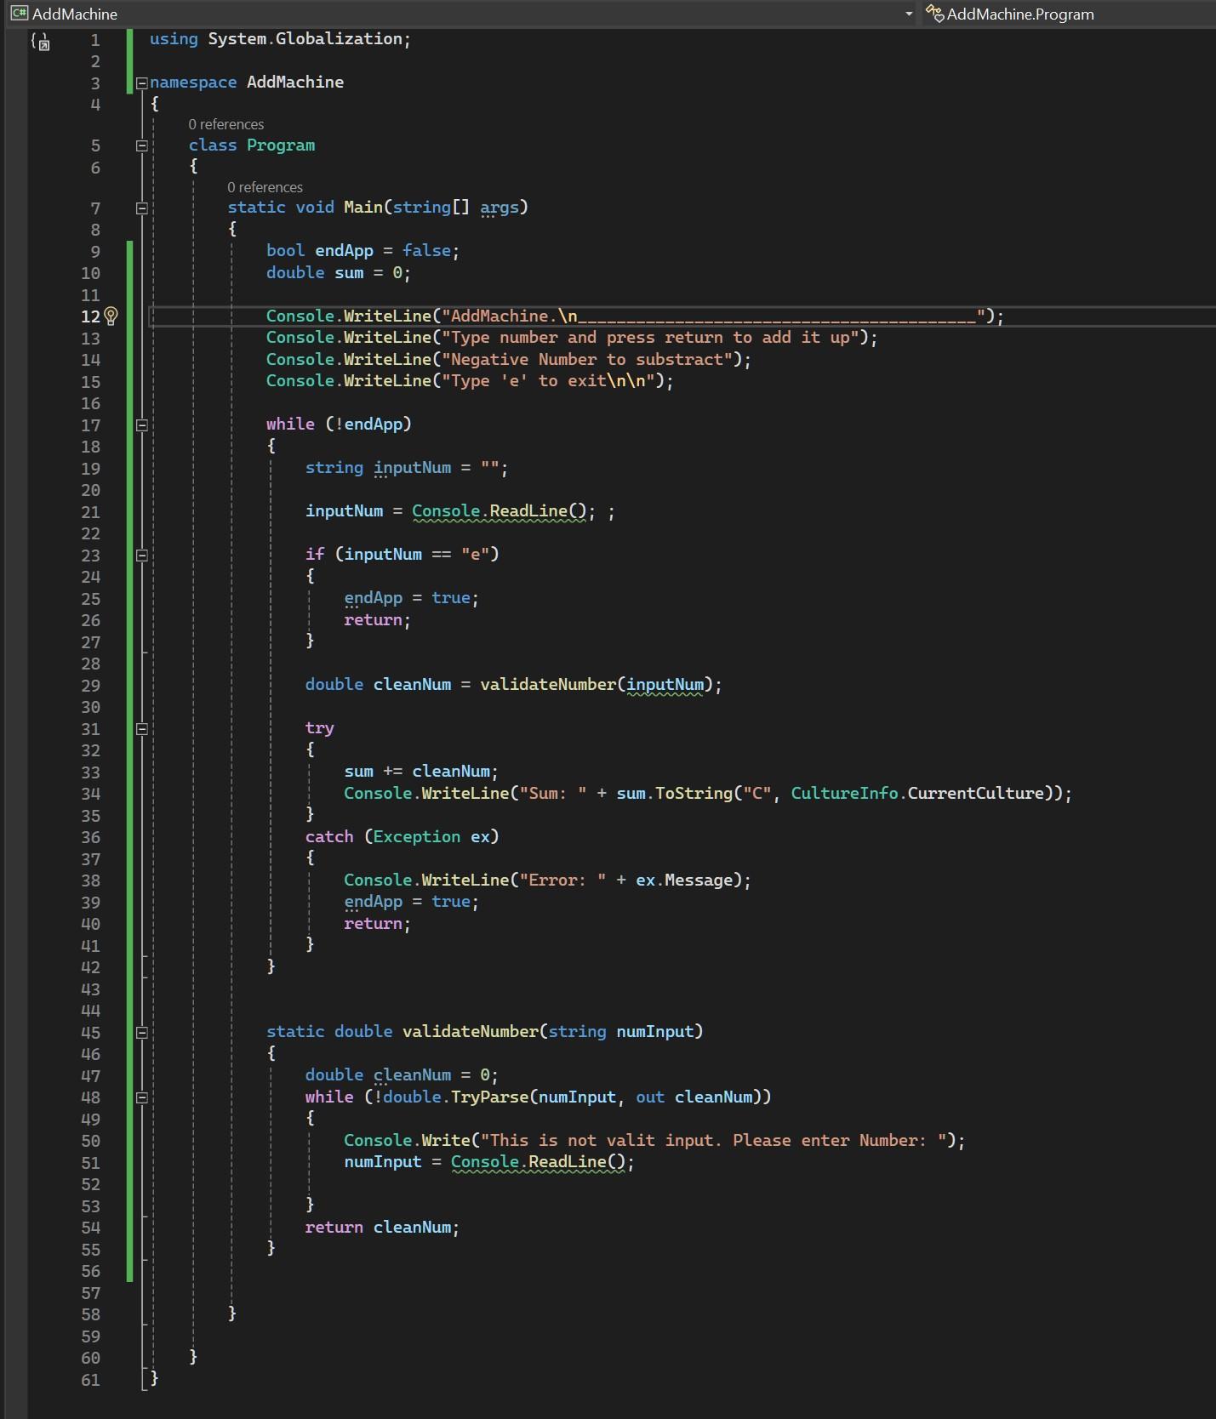This screenshot has height=1419, width=1216.
Task: Collapse the namespace AddMachine block
Action: [x=142, y=83]
